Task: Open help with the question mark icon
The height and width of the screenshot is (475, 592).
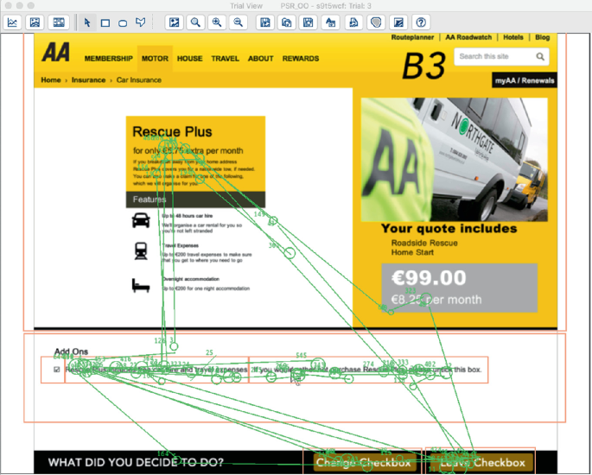Action: pos(421,22)
